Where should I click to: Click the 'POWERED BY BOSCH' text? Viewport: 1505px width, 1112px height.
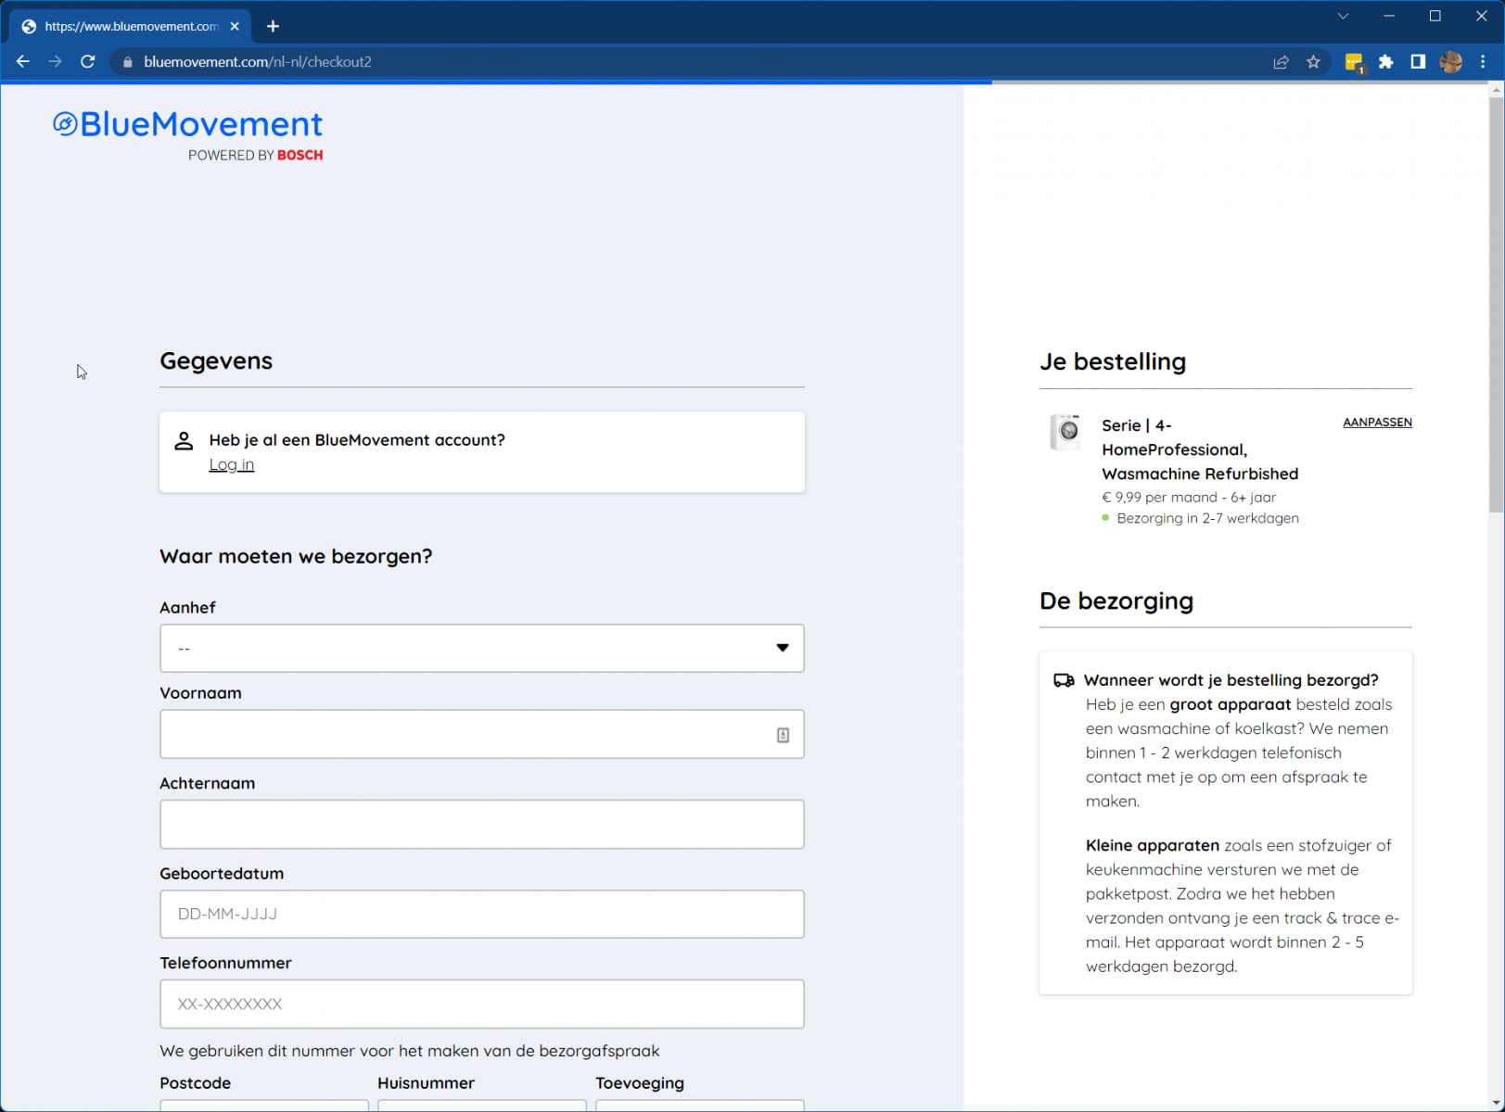tap(256, 156)
